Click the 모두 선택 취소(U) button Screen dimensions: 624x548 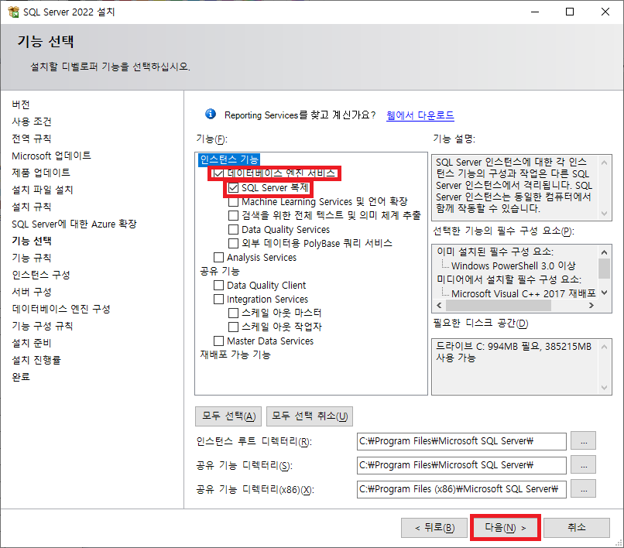point(310,416)
